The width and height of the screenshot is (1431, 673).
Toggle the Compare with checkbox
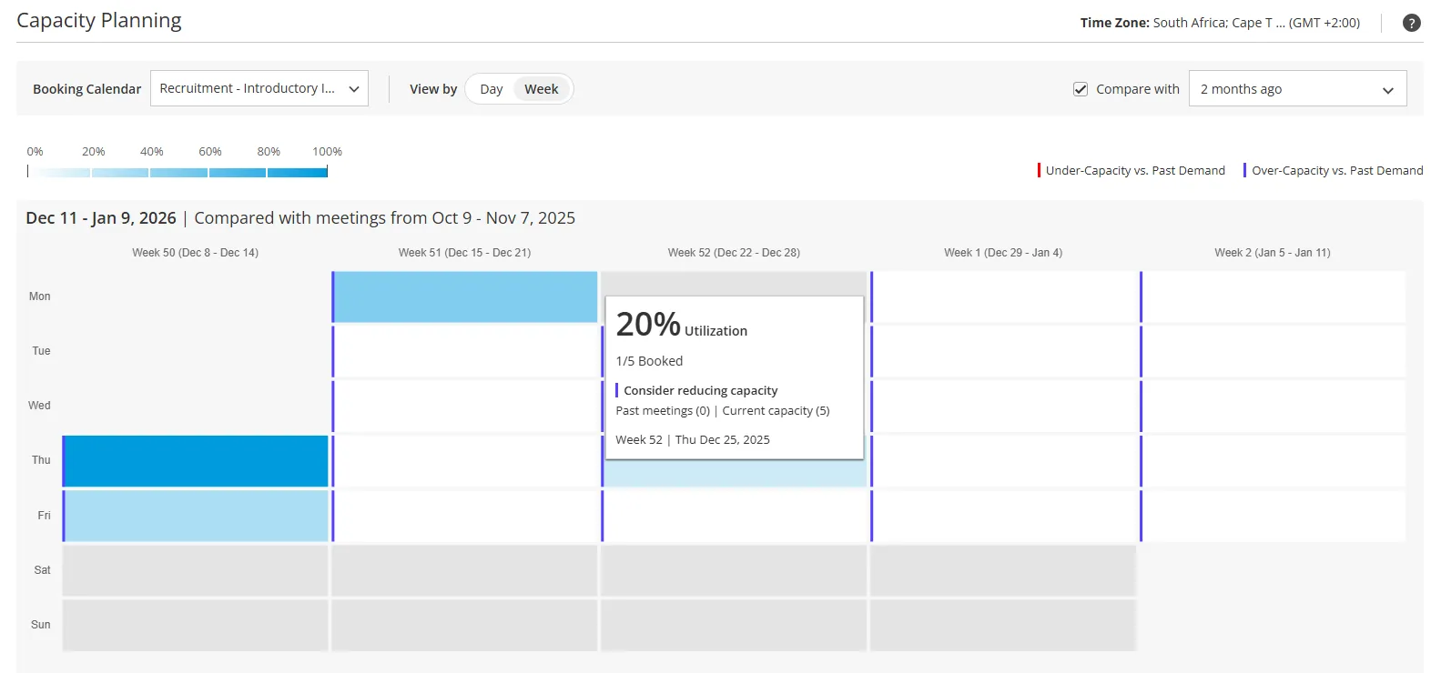1081,89
